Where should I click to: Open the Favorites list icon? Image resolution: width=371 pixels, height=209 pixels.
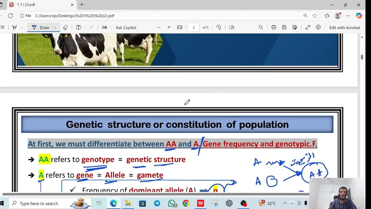(327, 16)
